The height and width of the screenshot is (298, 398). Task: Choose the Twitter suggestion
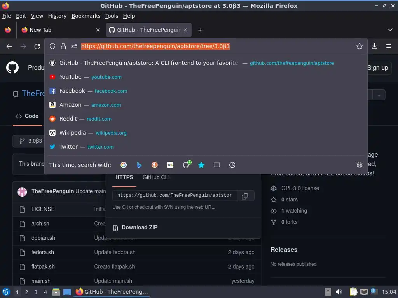click(x=206, y=147)
